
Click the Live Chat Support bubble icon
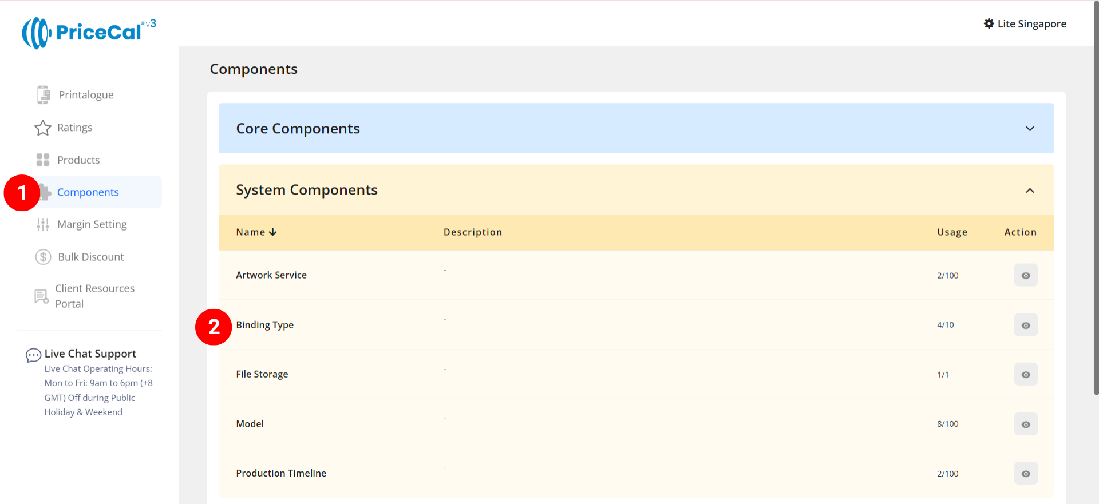point(33,355)
